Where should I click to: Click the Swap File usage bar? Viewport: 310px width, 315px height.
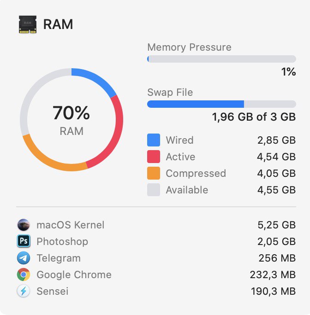(221, 104)
